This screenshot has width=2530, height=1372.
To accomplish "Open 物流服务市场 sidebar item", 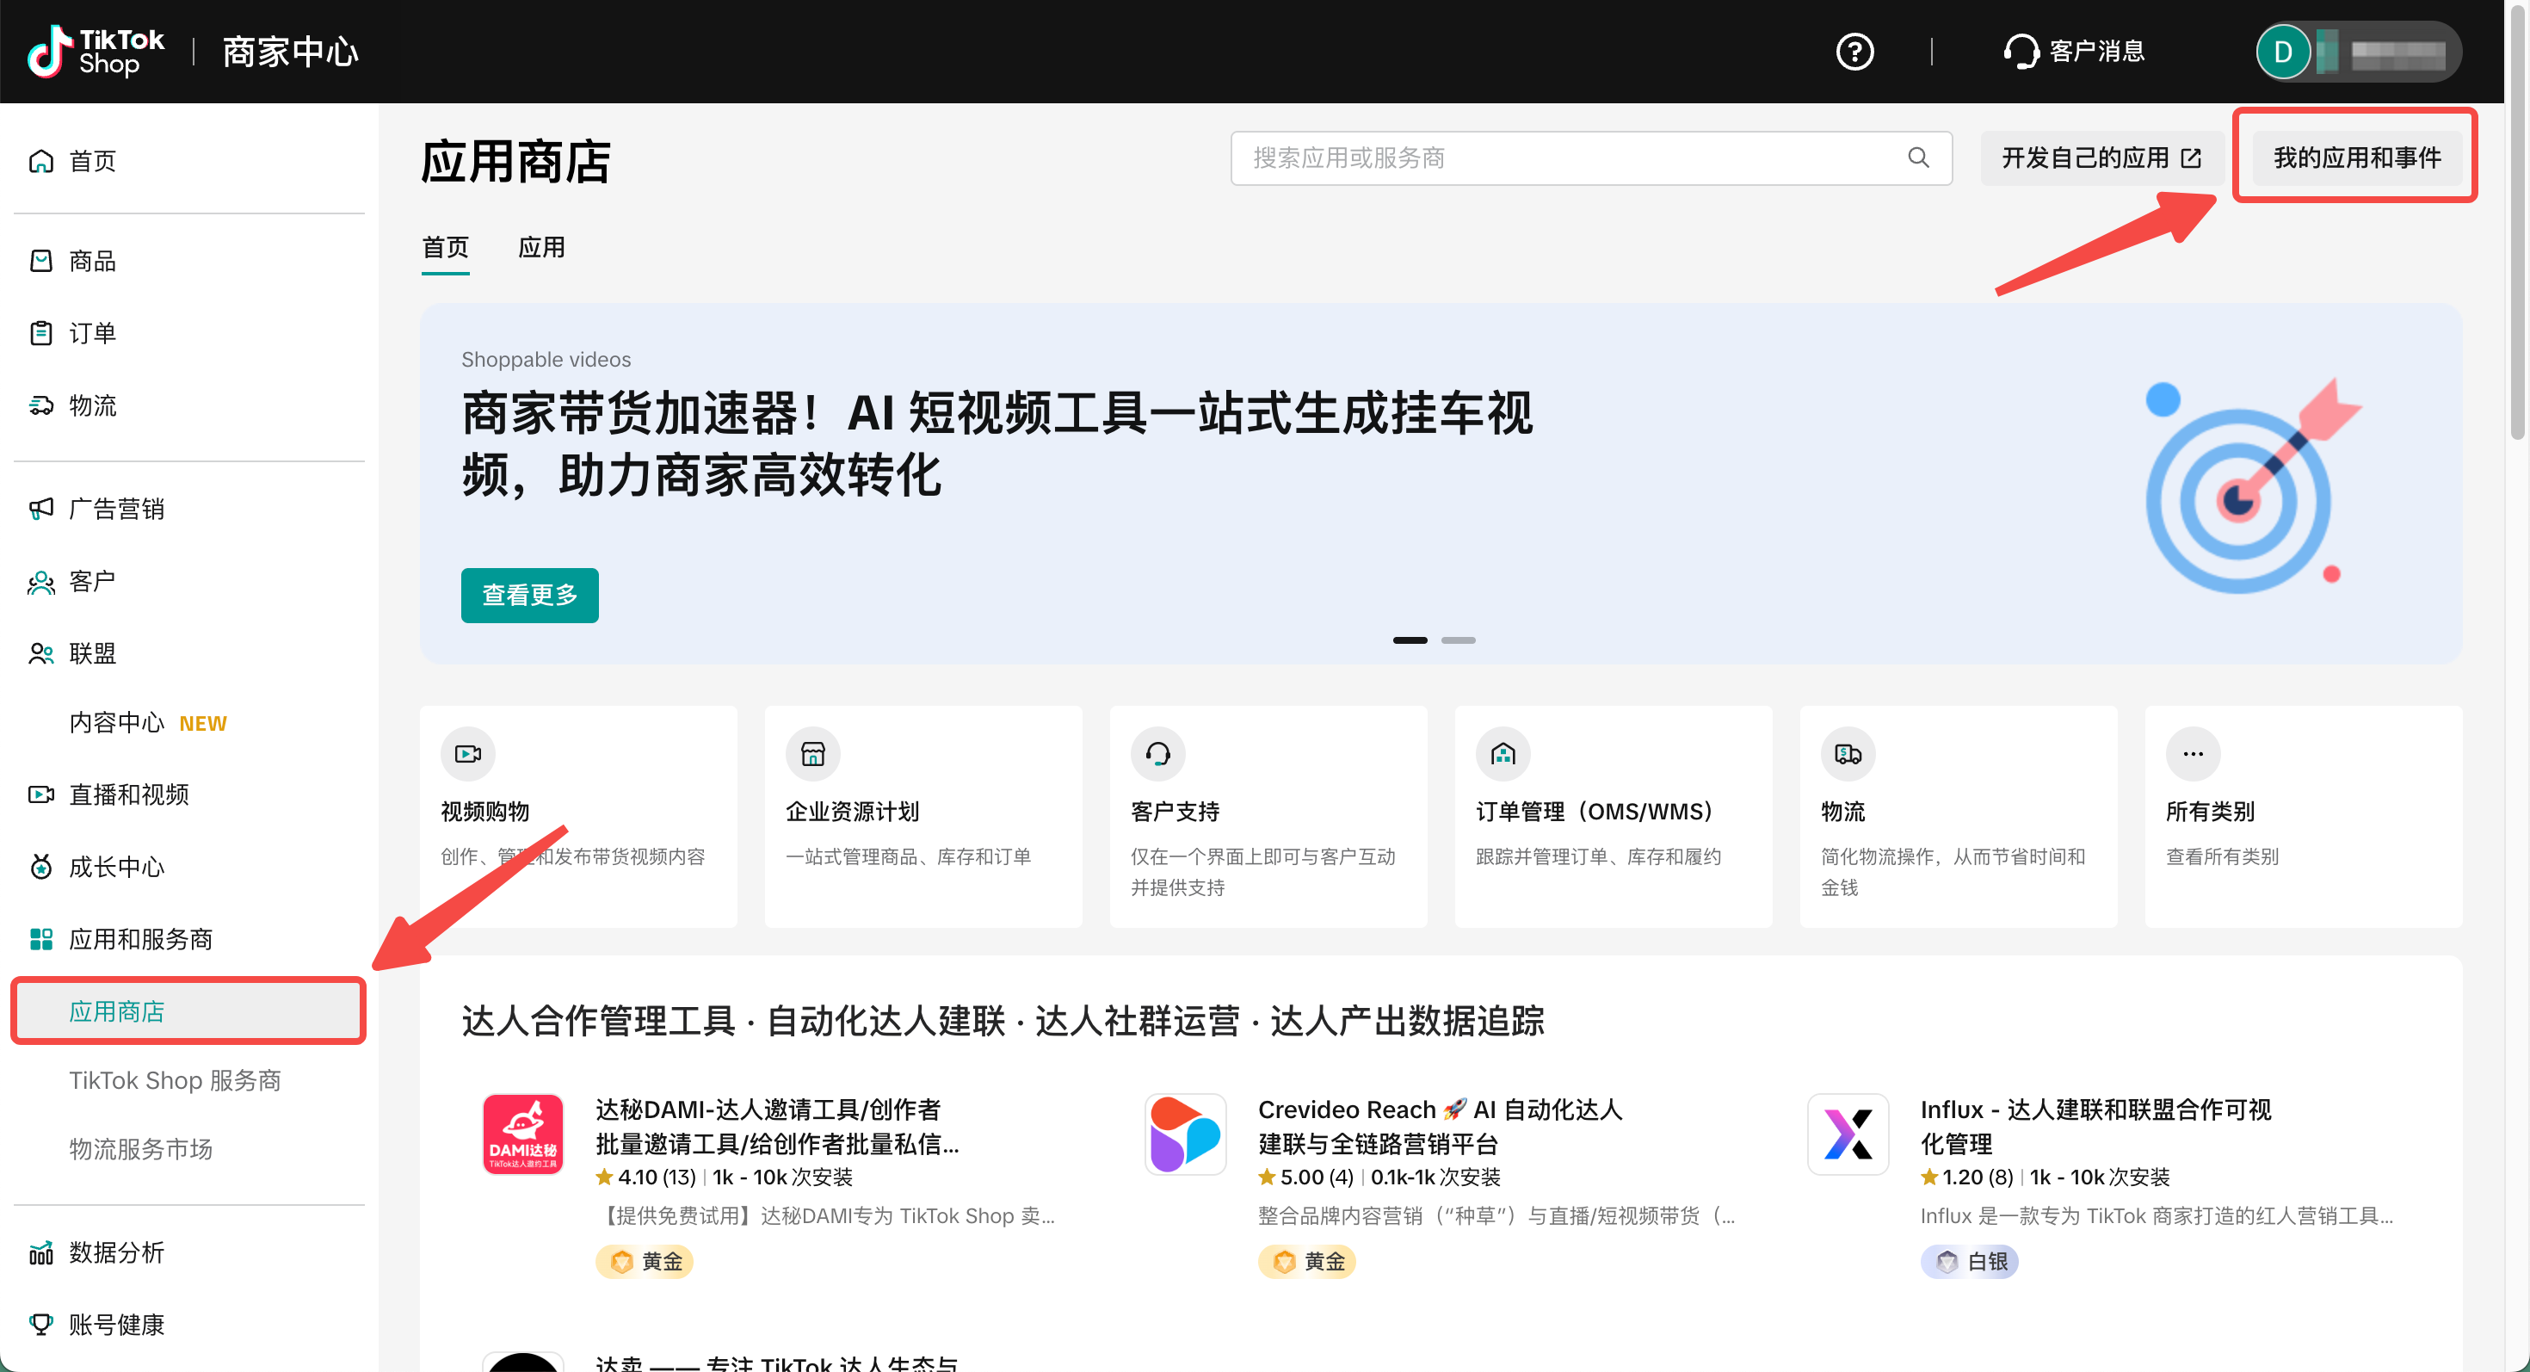I will tap(140, 1149).
